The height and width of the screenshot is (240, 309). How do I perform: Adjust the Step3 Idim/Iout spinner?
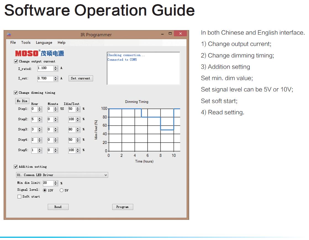point(78,130)
